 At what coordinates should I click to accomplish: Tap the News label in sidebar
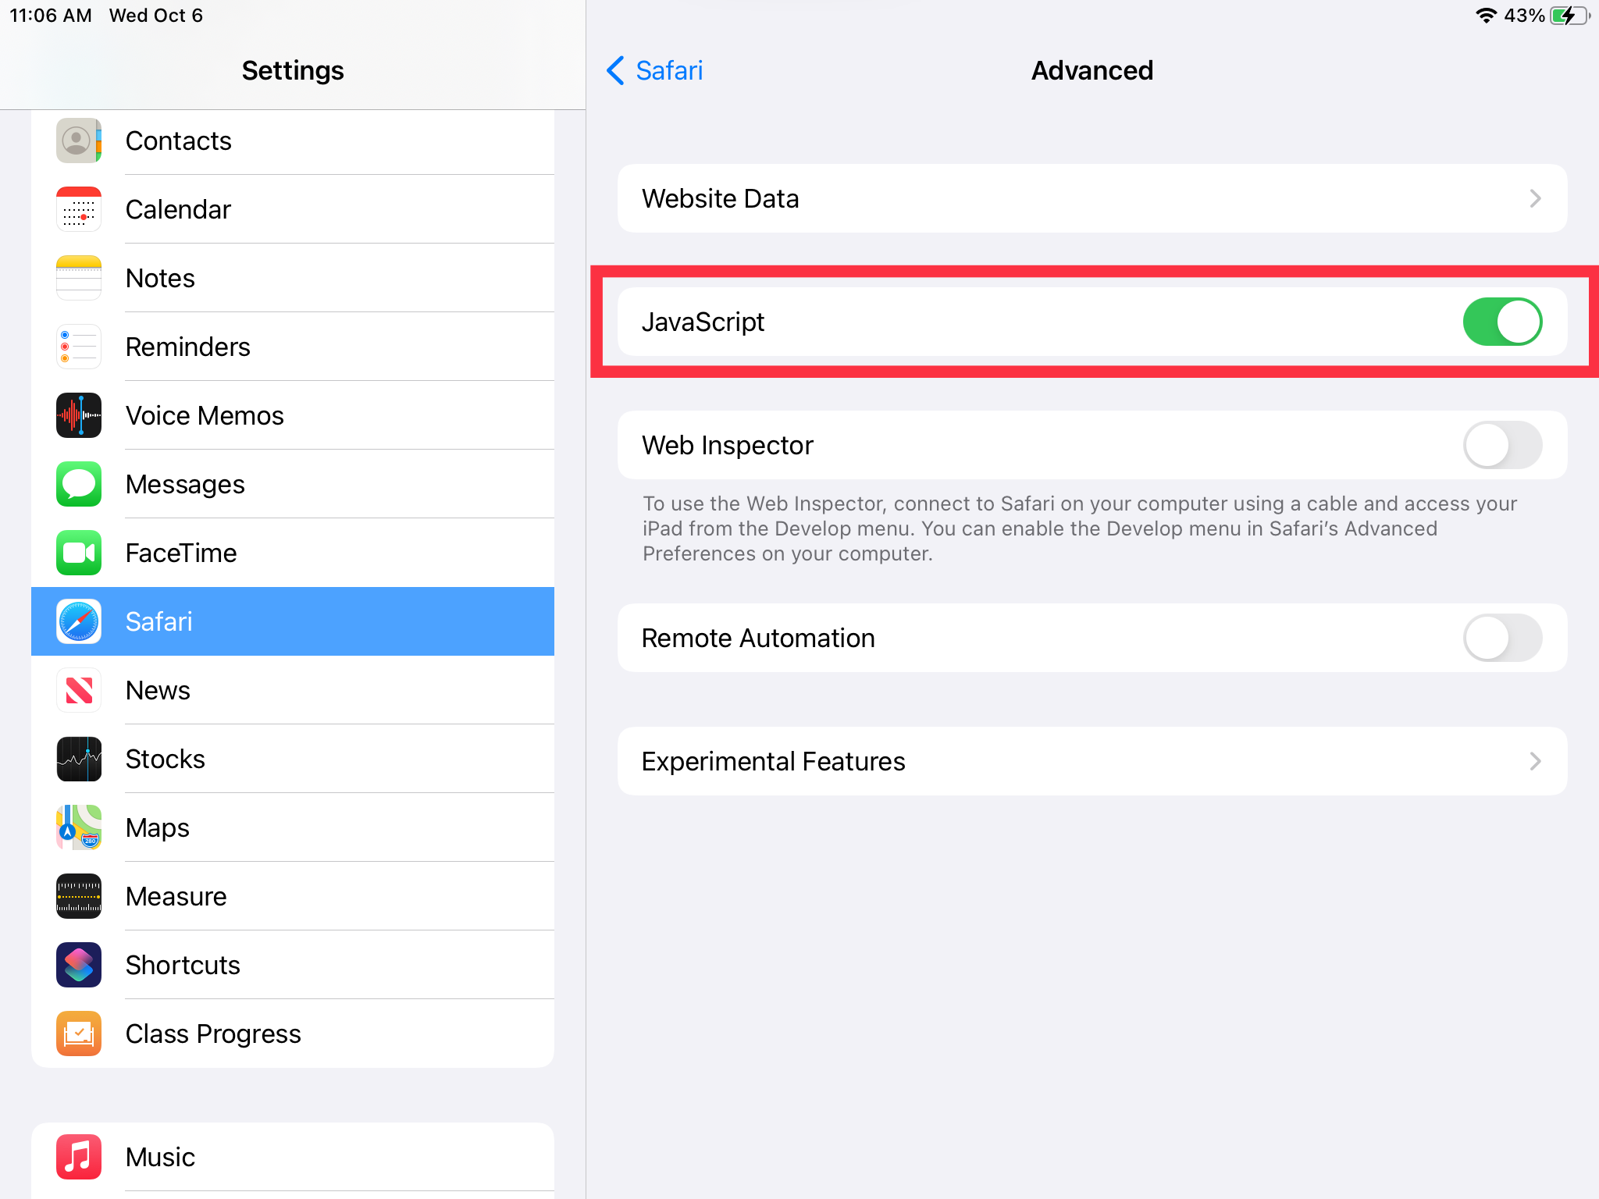158,690
